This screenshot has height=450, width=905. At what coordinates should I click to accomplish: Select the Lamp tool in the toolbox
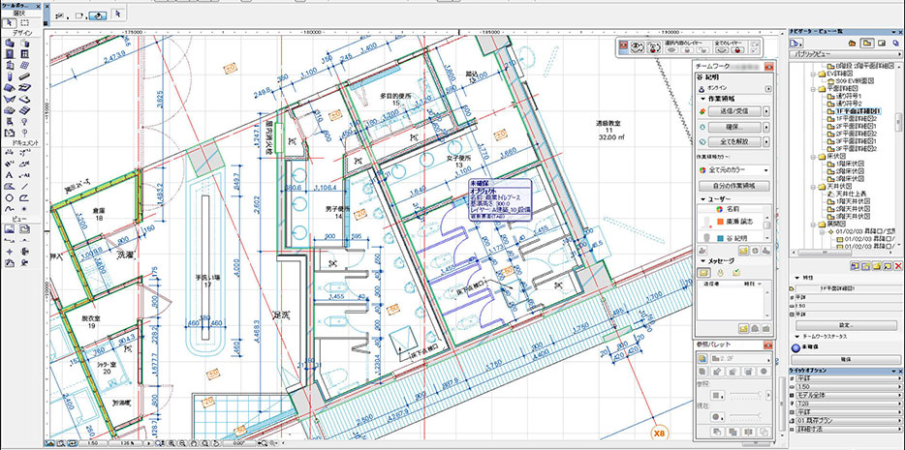coord(25,121)
